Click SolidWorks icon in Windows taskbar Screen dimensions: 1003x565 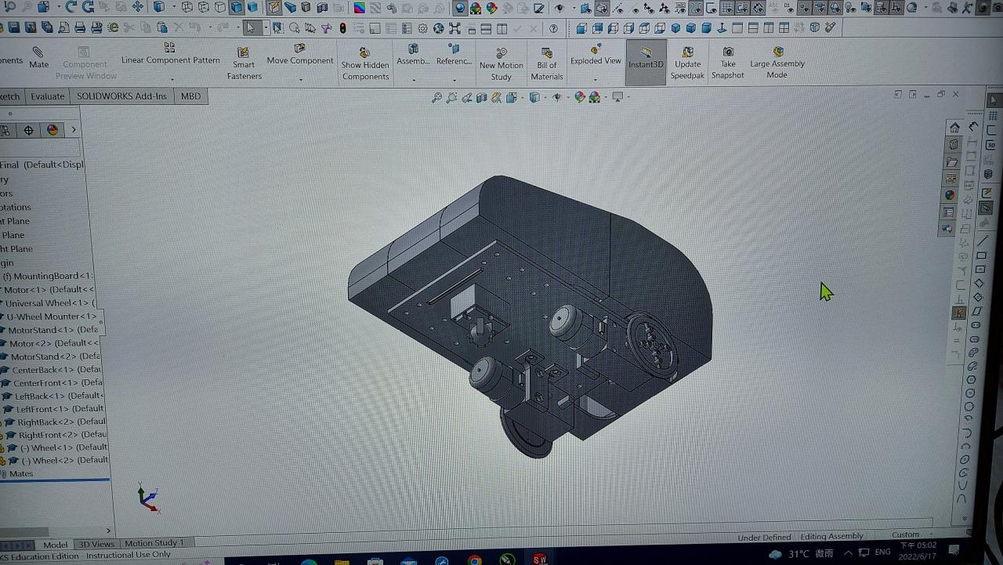coord(540,560)
